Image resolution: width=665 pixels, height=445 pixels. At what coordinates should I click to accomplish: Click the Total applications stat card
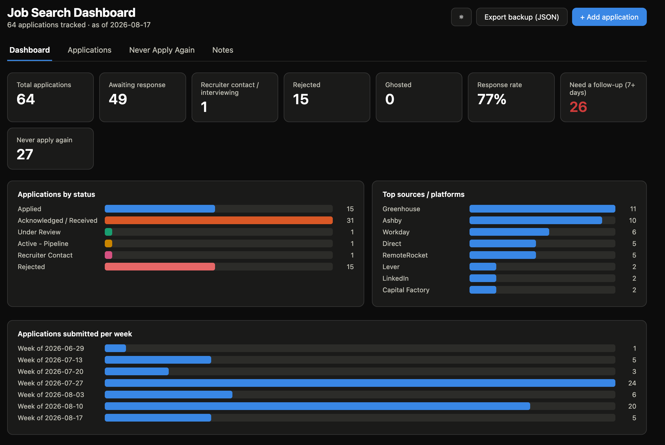click(50, 97)
